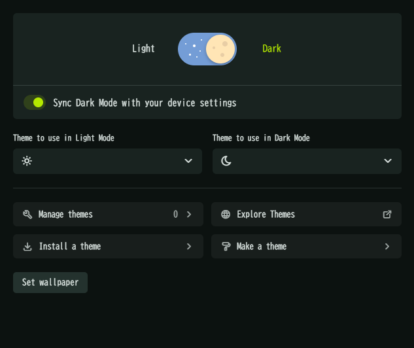Open Manage themes
This screenshot has height=348, width=414.
point(109,214)
